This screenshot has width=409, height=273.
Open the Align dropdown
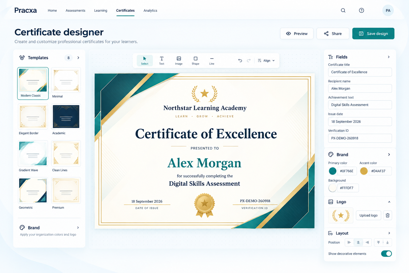266,61
